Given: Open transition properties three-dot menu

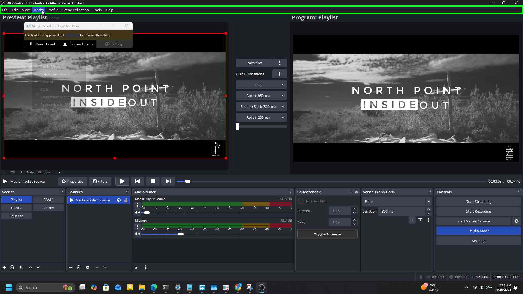Looking at the screenshot, I should (x=428, y=220).
